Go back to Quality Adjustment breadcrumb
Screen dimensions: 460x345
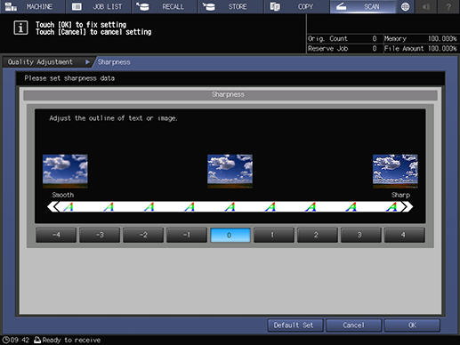pyautogui.click(x=47, y=62)
